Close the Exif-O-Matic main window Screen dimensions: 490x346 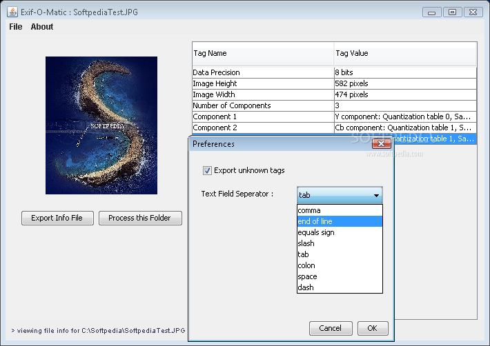(x=473, y=12)
